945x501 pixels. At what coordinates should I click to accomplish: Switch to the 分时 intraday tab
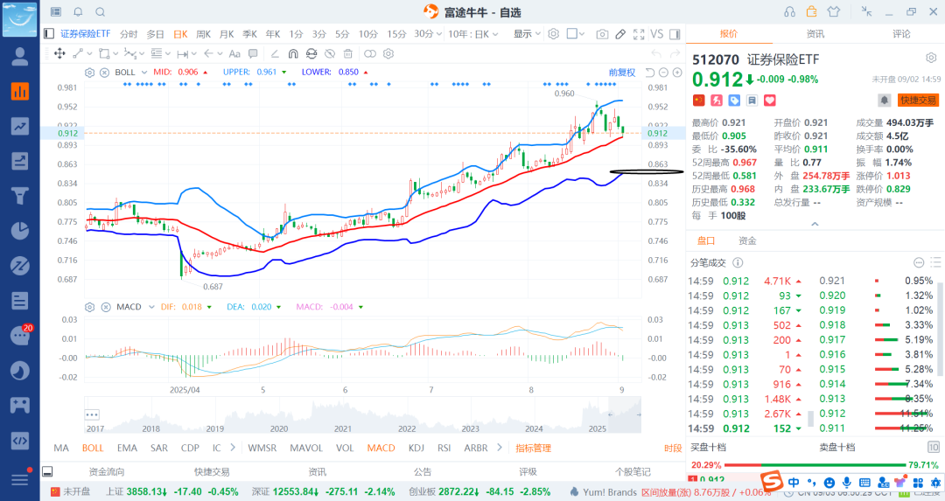pos(129,34)
